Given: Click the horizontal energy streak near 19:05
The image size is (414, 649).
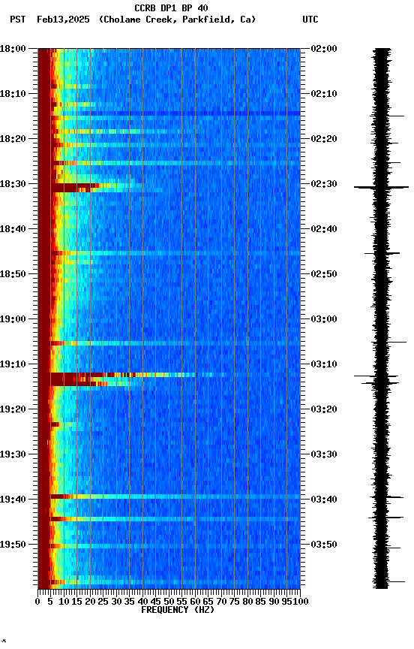Looking at the screenshot, I should tap(175, 343).
